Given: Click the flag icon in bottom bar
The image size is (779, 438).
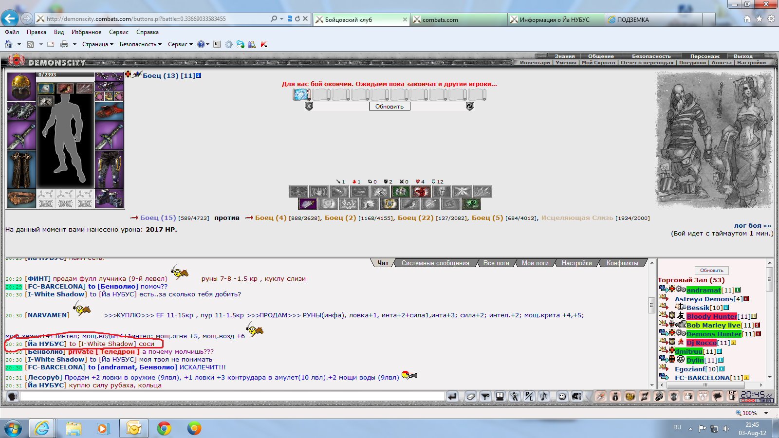Looking at the screenshot, I should click(x=718, y=397).
